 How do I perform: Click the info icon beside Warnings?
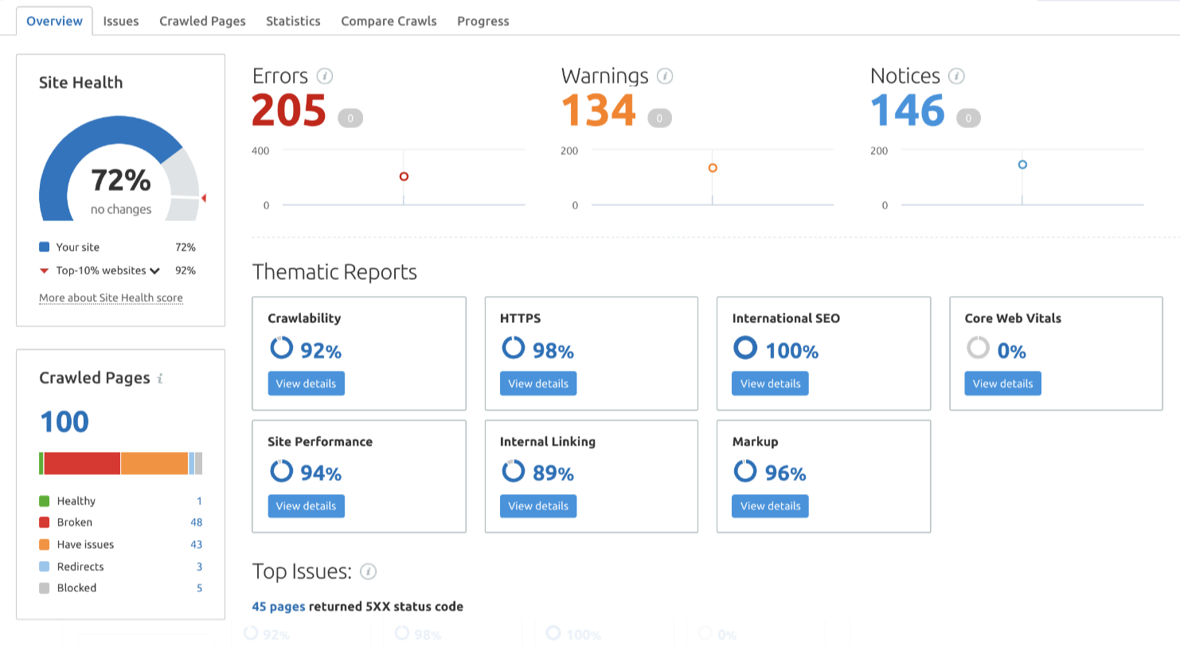(x=665, y=76)
